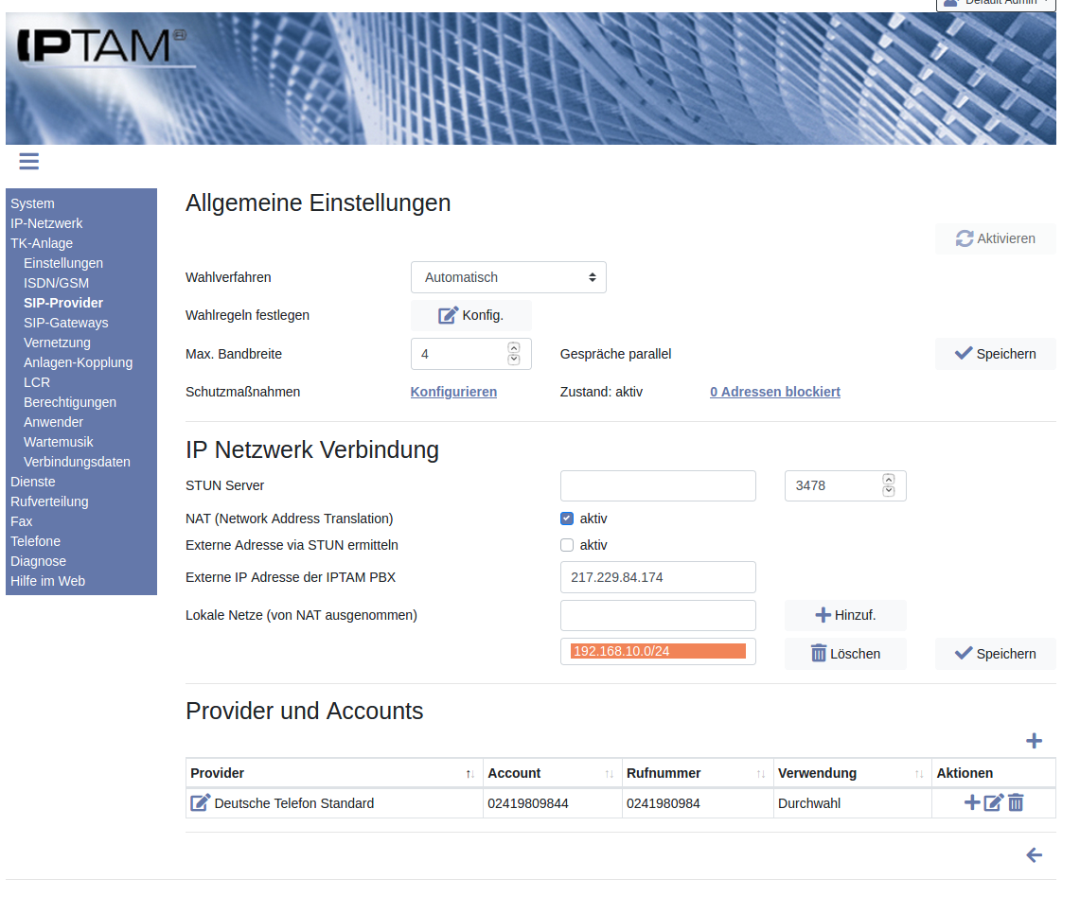Click the add icon in Aktionen column
The height and width of the screenshot is (897, 1080).
pos(972,803)
